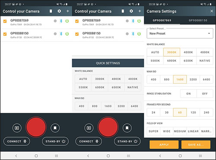Image resolution: width=216 pixels, height=160 pixels.
Task: Uncheck GP90088150 checkbox in middle screen
Action: click(77, 34)
